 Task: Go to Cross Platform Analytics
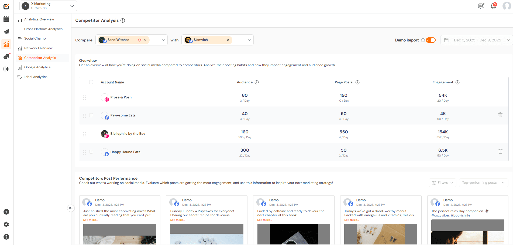point(43,29)
